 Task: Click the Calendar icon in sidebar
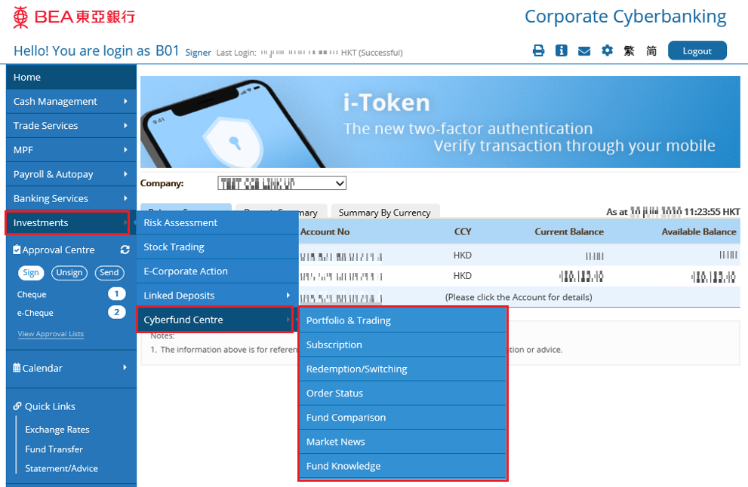(17, 367)
